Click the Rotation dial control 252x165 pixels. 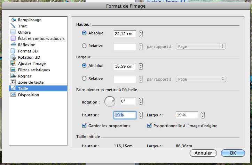(x=110, y=101)
